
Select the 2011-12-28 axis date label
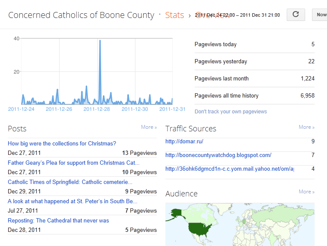point(96,109)
